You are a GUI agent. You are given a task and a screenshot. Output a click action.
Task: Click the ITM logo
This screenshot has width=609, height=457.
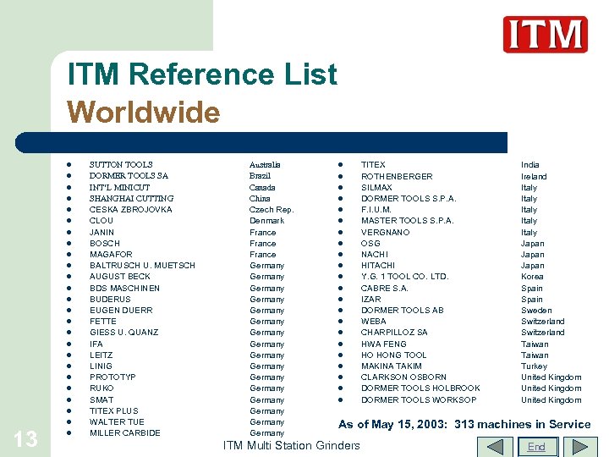pyautogui.click(x=545, y=35)
